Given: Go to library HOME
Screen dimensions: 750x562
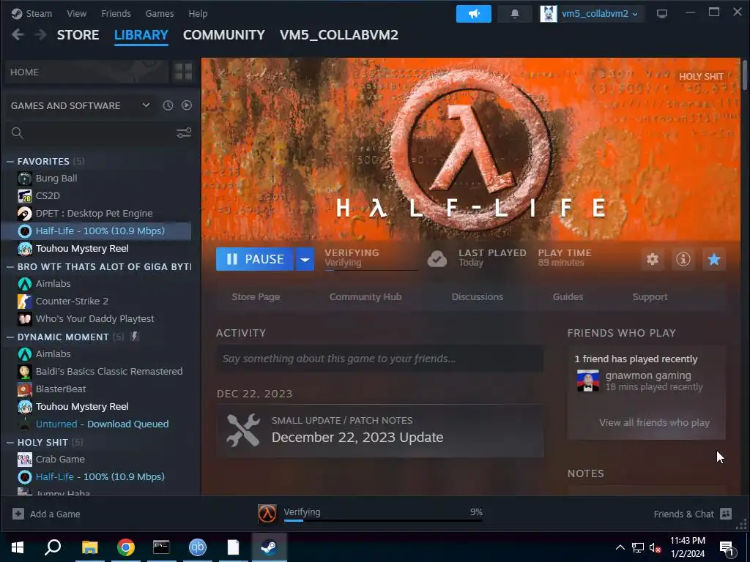Looking at the screenshot, I should pos(87,72).
